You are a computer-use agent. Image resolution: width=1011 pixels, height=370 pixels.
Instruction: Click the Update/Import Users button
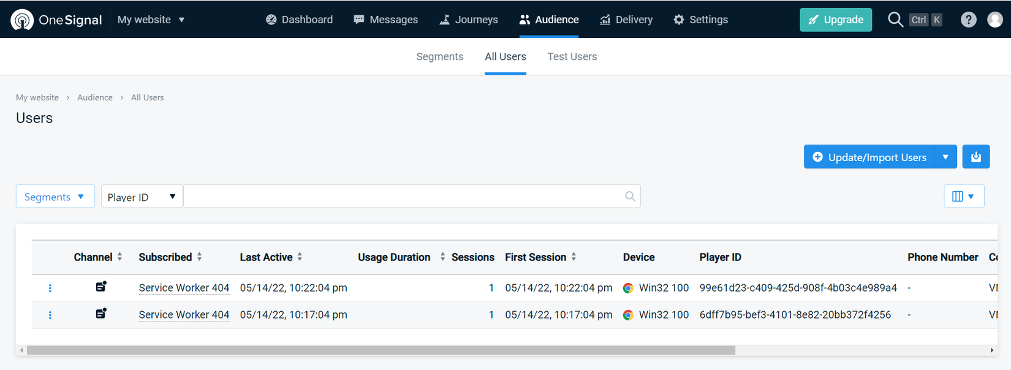(869, 157)
